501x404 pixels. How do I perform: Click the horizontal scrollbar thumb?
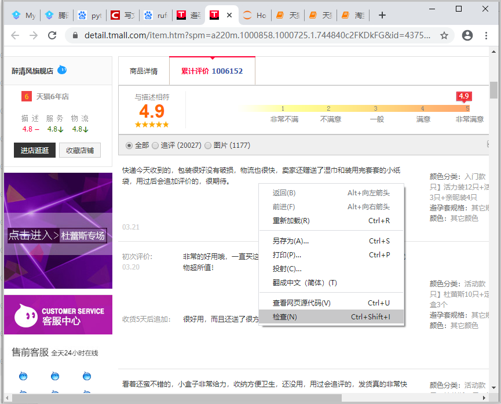point(177,398)
